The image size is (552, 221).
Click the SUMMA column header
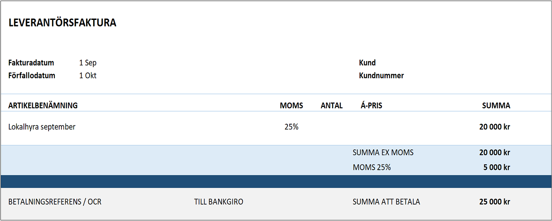pos(496,106)
